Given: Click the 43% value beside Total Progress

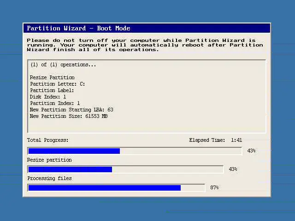Looking at the screenshot, I should (x=251, y=151).
